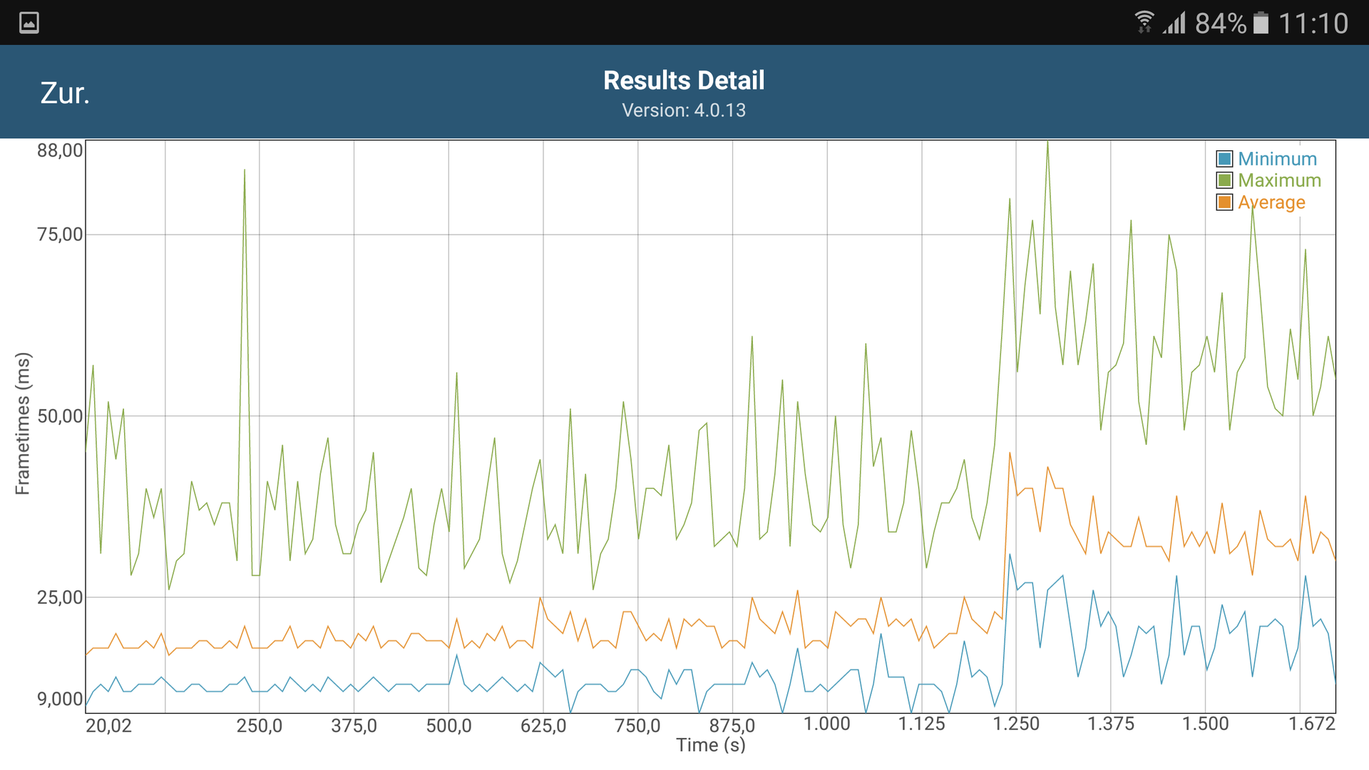The height and width of the screenshot is (770, 1369).
Task: Tap the 75,00 label on the y-axis
Action: coord(60,235)
